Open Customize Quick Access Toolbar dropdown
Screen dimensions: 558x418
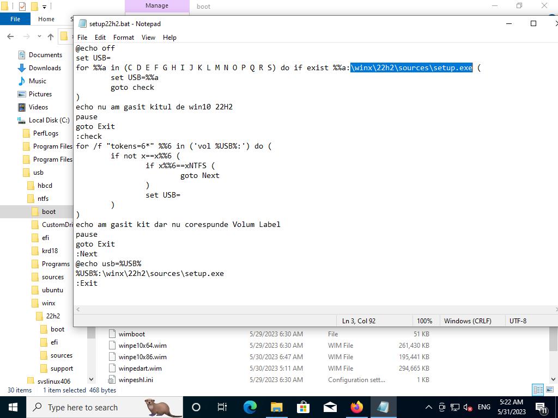(x=45, y=7)
